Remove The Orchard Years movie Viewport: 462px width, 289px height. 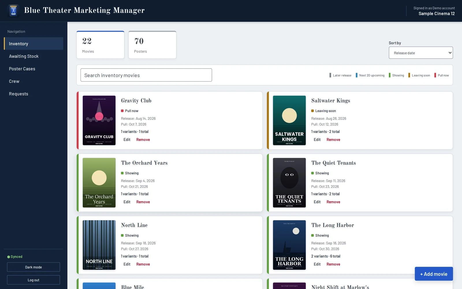click(143, 202)
